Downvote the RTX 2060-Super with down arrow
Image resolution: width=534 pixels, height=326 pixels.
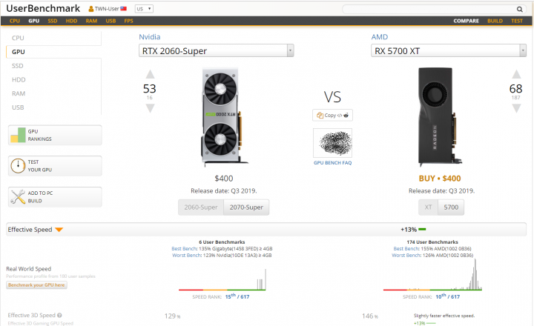click(x=150, y=108)
